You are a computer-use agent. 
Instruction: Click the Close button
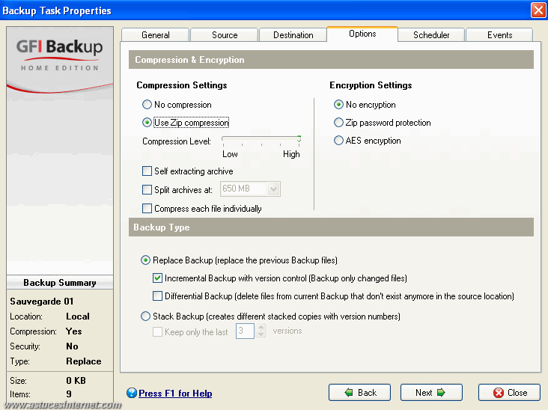point(509,393)
